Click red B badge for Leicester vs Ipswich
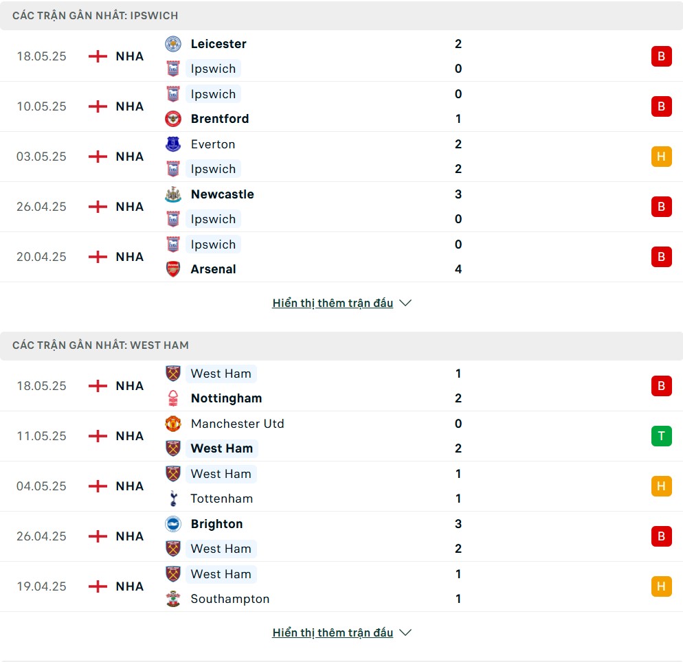 coord(661,56)
